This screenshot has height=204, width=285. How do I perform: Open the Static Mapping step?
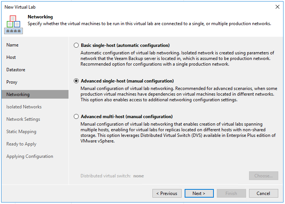point(21,132)
